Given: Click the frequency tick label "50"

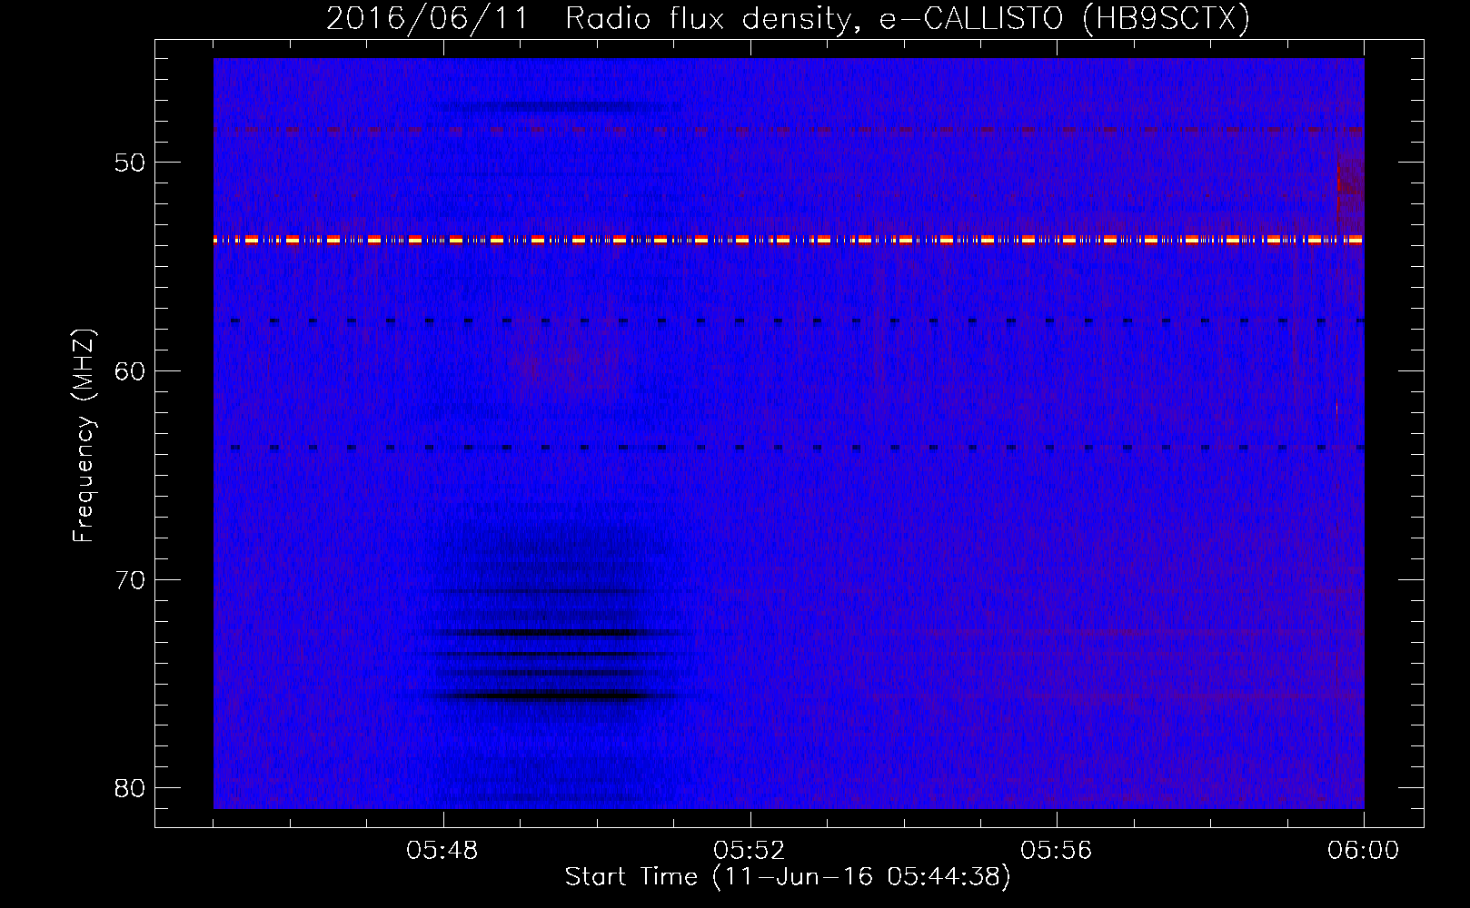Looking at the screenshot, I should pyautogui.click(x=130, y=163).
